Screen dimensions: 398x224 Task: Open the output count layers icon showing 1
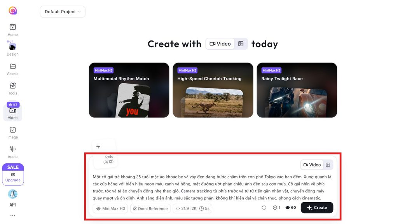[276, 208]
